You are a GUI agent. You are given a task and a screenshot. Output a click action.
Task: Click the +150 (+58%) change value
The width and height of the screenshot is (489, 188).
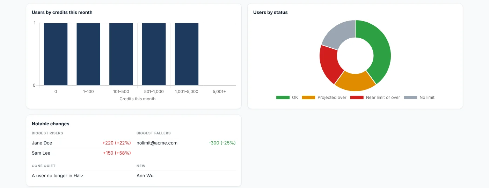coord(117,153)
